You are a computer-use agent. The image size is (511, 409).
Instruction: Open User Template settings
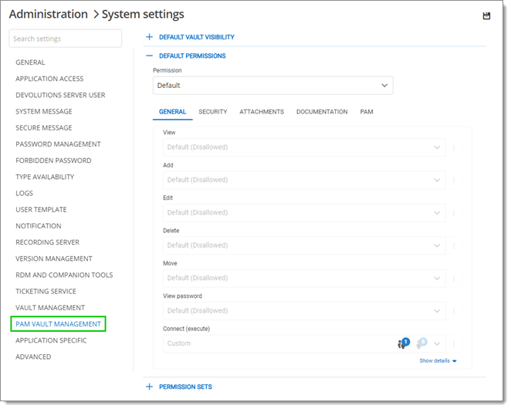pos(41,210)
